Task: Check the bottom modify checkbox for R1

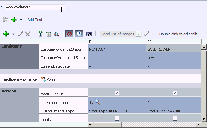Action: click(x=117, y=118)
